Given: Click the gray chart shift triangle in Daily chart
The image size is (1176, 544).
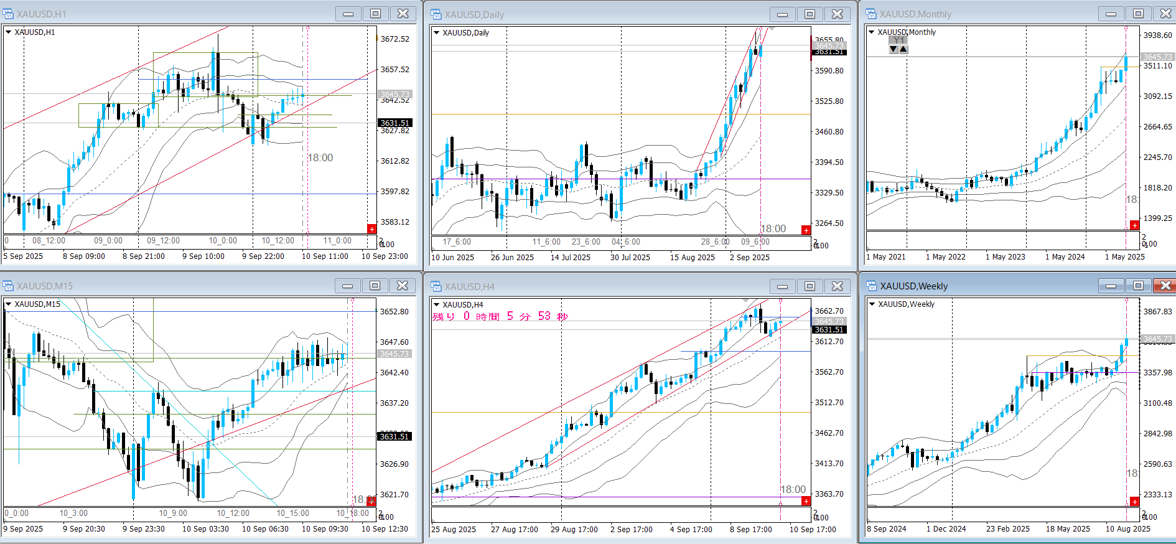Looking at the screenshot, I should (x=772, y=29).
